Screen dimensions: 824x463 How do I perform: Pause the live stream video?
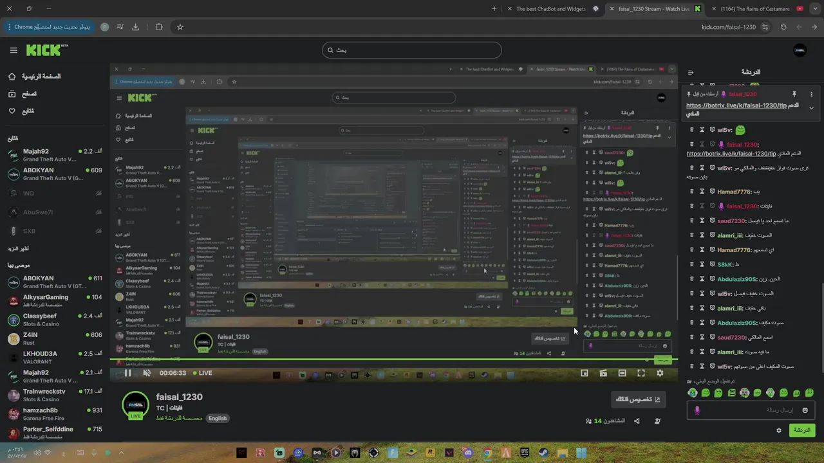[127, 373]
